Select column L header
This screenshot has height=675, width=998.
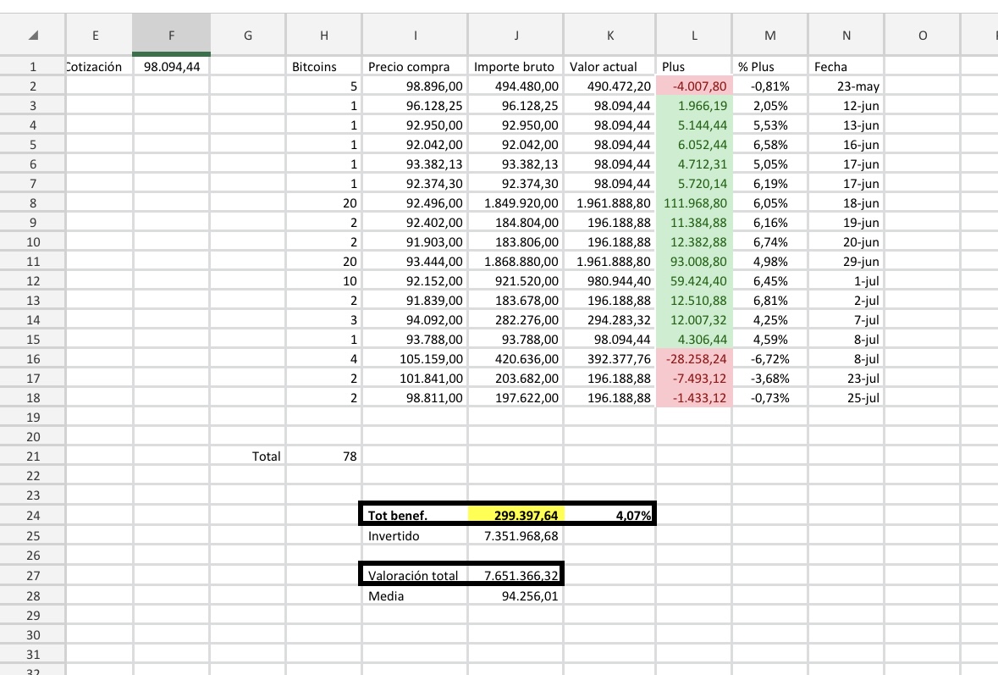pyautogui.click(x=694, y=35)
